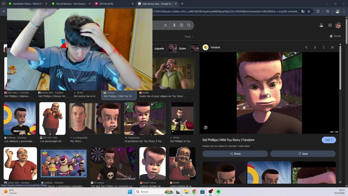Open the Learn more copyright link
The height and width of the screenshot is (196, 348).
pyautogui.click(x=244, y=146)
